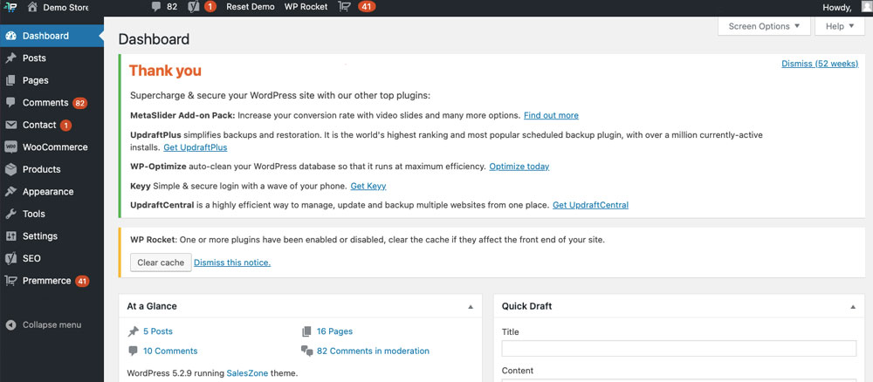This screenshot has height=382, width=873.
Task: Focus the Quick Draft Title field
Action: pos(678,349)
